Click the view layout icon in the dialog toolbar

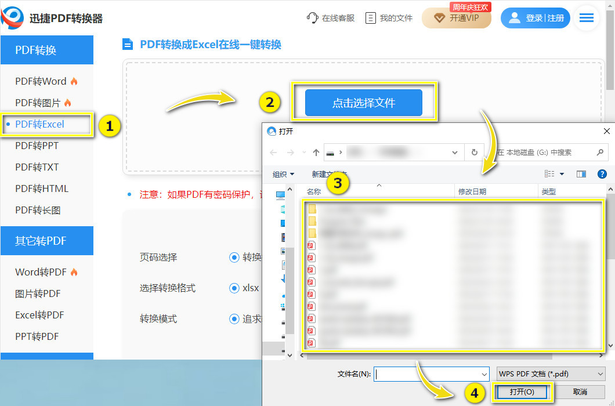click(549, 174)
